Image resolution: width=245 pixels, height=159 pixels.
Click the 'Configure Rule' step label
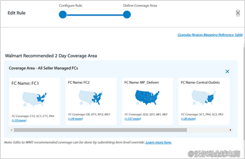click(71, 6)
